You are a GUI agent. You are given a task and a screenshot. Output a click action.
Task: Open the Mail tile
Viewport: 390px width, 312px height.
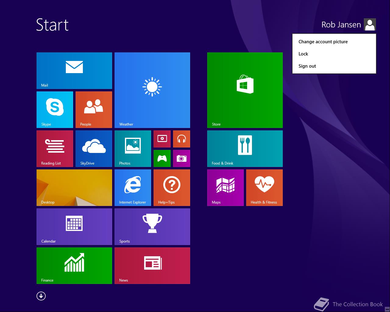(74, 71)
